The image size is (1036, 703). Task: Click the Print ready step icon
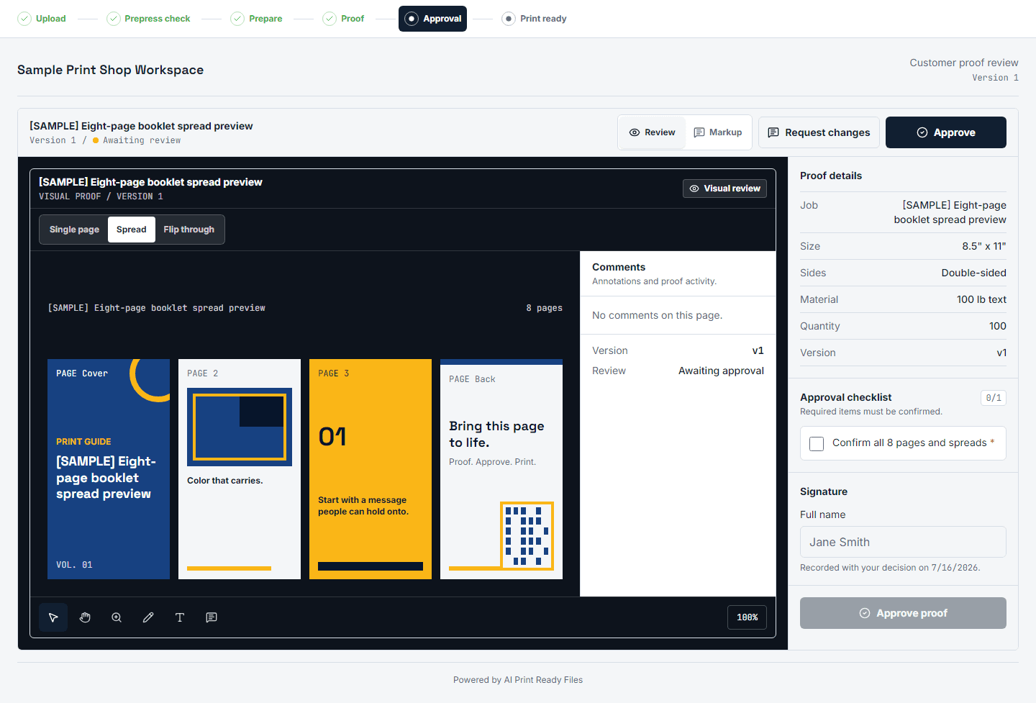pos(509,19)
